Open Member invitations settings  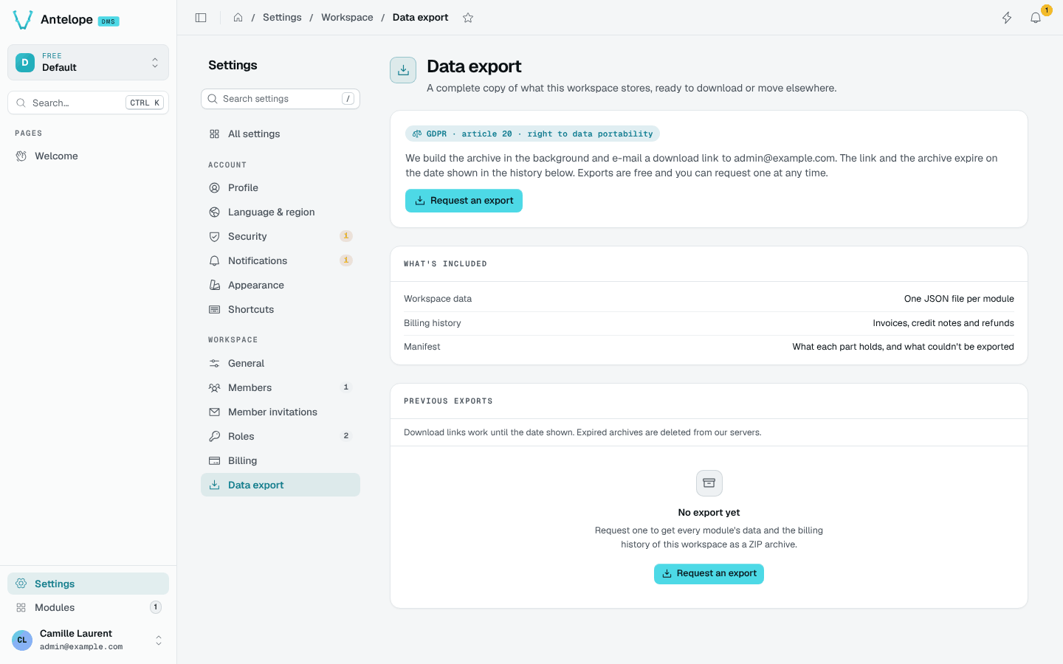[x=281, y=412]
